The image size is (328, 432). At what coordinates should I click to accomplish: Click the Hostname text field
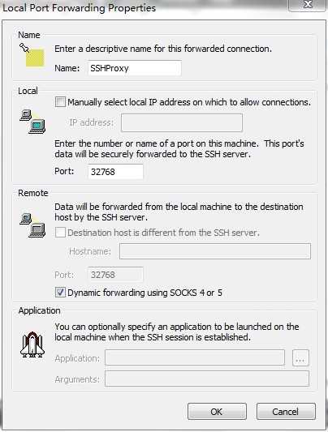coord(215,251)
